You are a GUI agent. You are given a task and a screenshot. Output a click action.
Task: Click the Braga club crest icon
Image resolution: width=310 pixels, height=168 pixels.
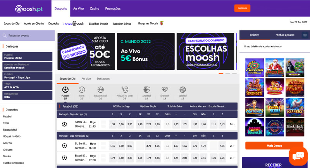click(162, 23)
